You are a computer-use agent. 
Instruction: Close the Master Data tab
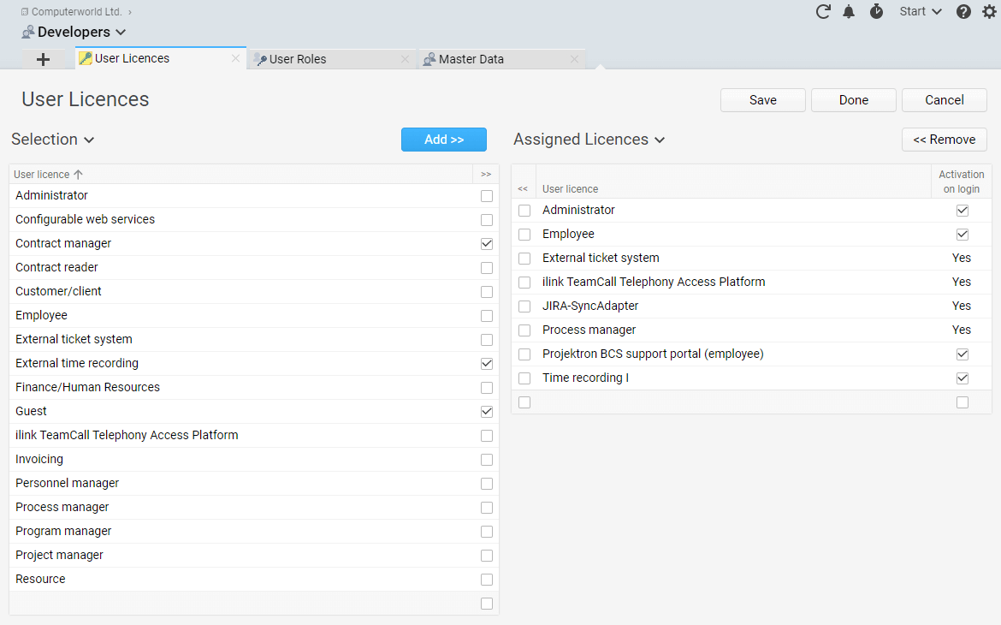pos(574,59)
